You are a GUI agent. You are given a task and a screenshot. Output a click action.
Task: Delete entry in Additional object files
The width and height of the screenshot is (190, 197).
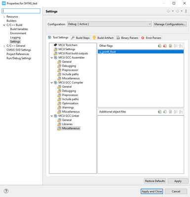[x=165, y=112]
